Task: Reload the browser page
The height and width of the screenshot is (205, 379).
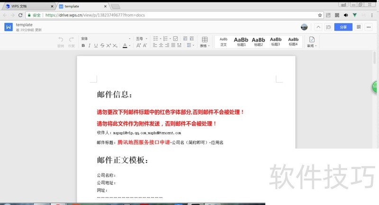Action: click(20, 15)
